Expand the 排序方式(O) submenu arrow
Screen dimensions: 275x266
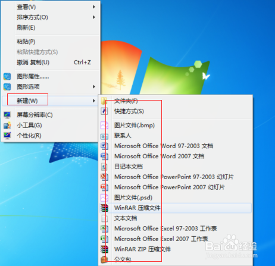click(94, 17)
